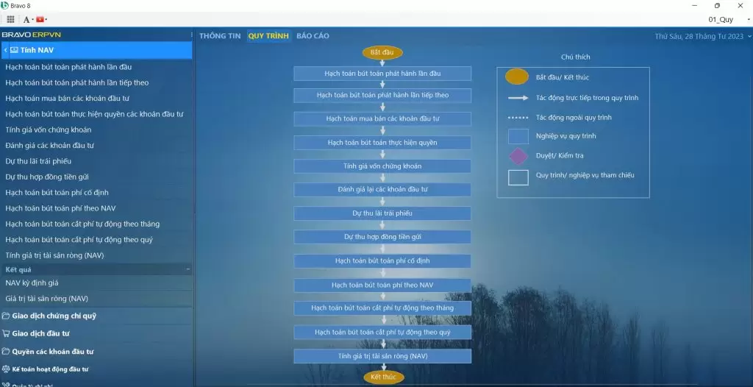The width and height of the screenshot is (753, 387).
Task: Collapse the Kết quả section
Action: 188,270
